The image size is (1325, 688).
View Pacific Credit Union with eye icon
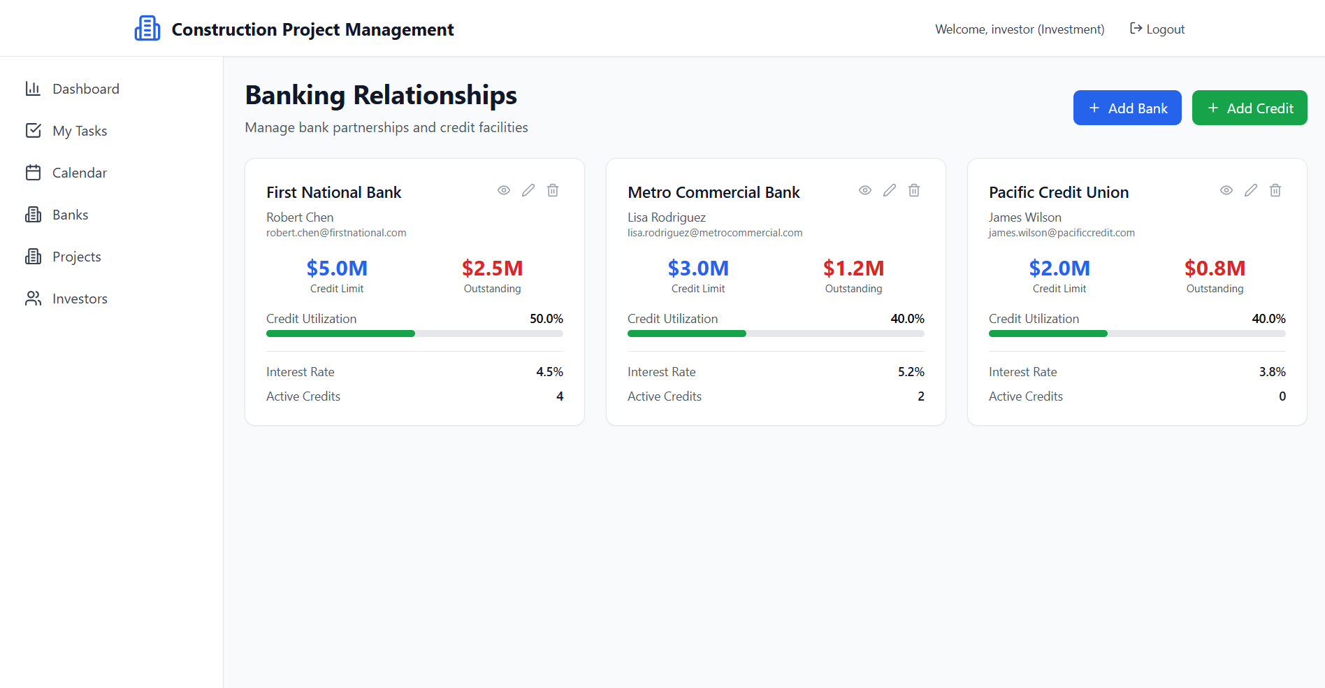(x=1226, y=190)
